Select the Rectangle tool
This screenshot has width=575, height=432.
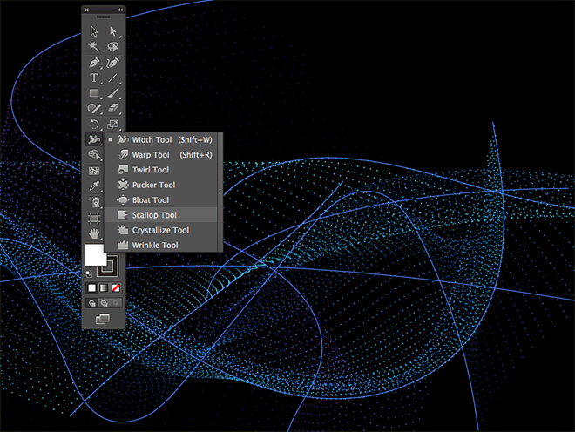94,93
